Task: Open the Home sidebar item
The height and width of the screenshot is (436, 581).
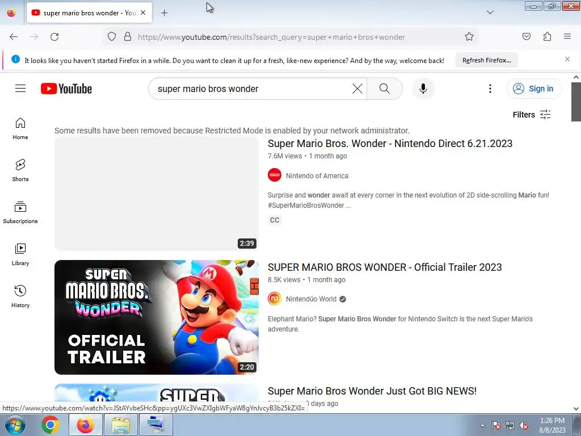Action: pos(20,129)
